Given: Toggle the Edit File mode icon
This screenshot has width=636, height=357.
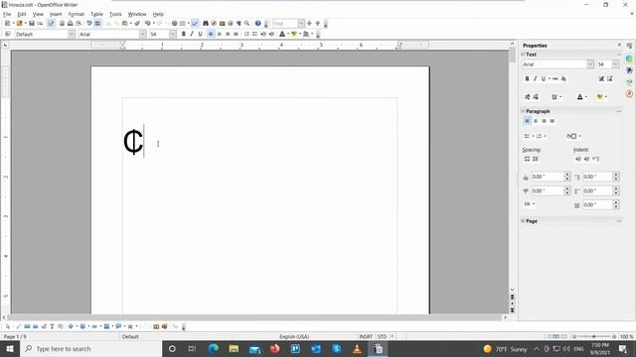Looking at the screenshot, I should tap(51, 24).
